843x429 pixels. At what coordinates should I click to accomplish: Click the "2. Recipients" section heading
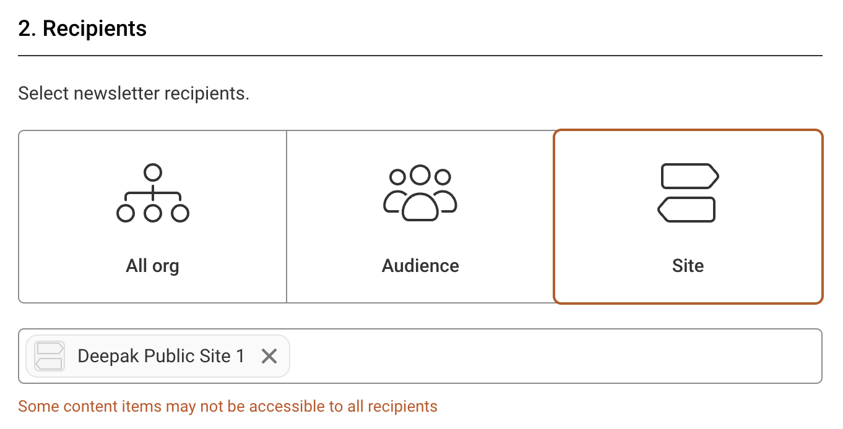coord(82,28)
